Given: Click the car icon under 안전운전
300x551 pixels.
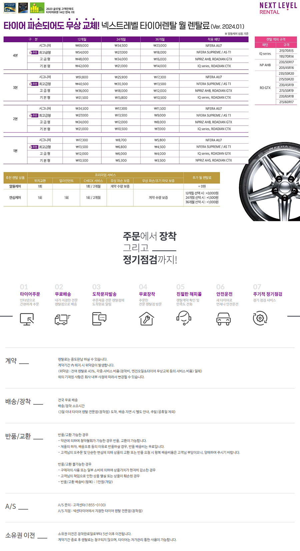Looking at the screenshot, I should [223, 319].
